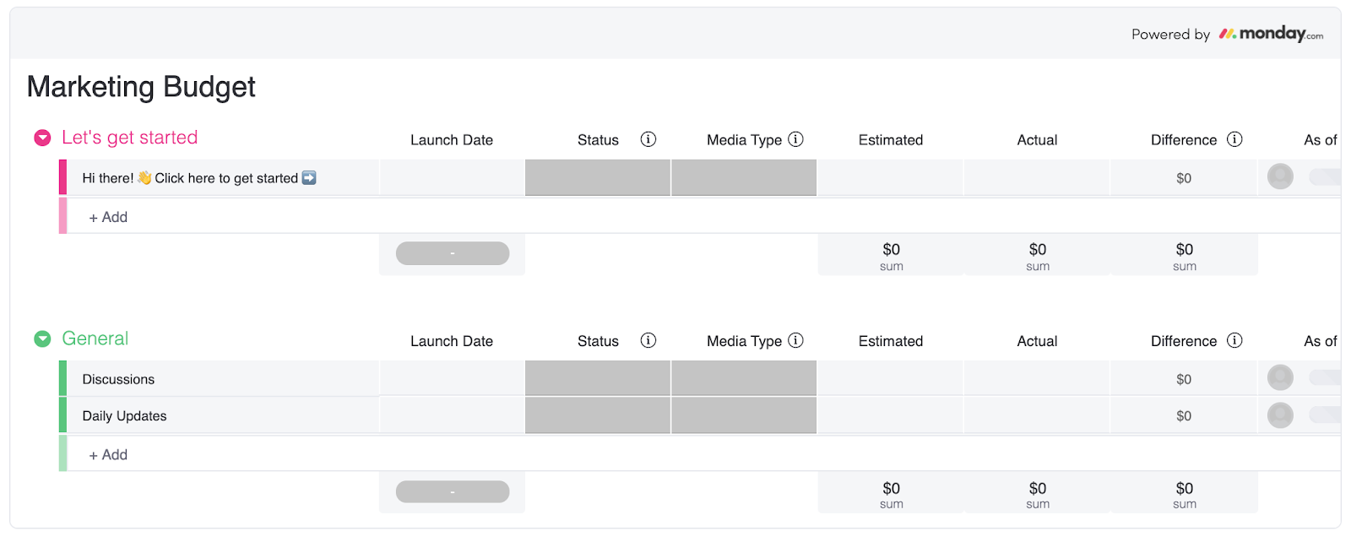
Task: Click Difference $0 in Daily Updates row
Action: (x=1184, y=415)
